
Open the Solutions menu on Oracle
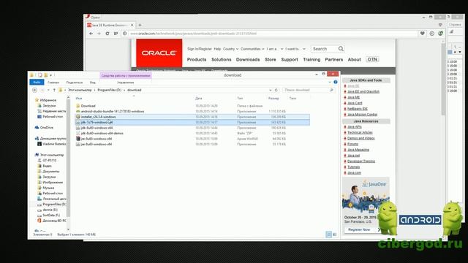click(x=221, y=60)
